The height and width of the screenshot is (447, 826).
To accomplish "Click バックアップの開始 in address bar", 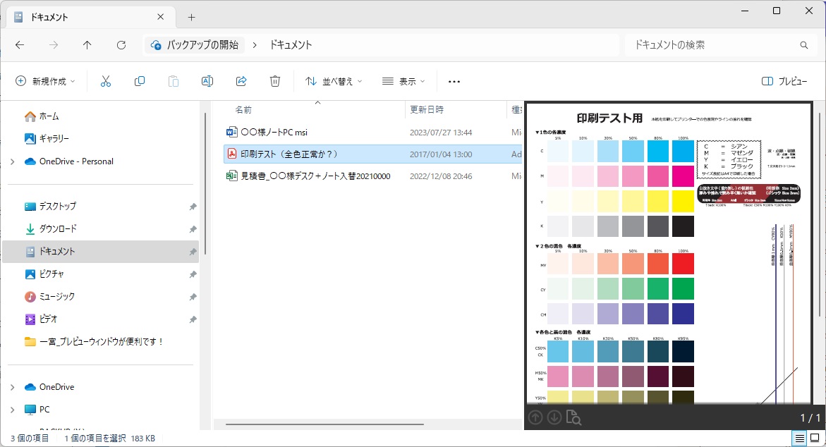I will (202, 45).
